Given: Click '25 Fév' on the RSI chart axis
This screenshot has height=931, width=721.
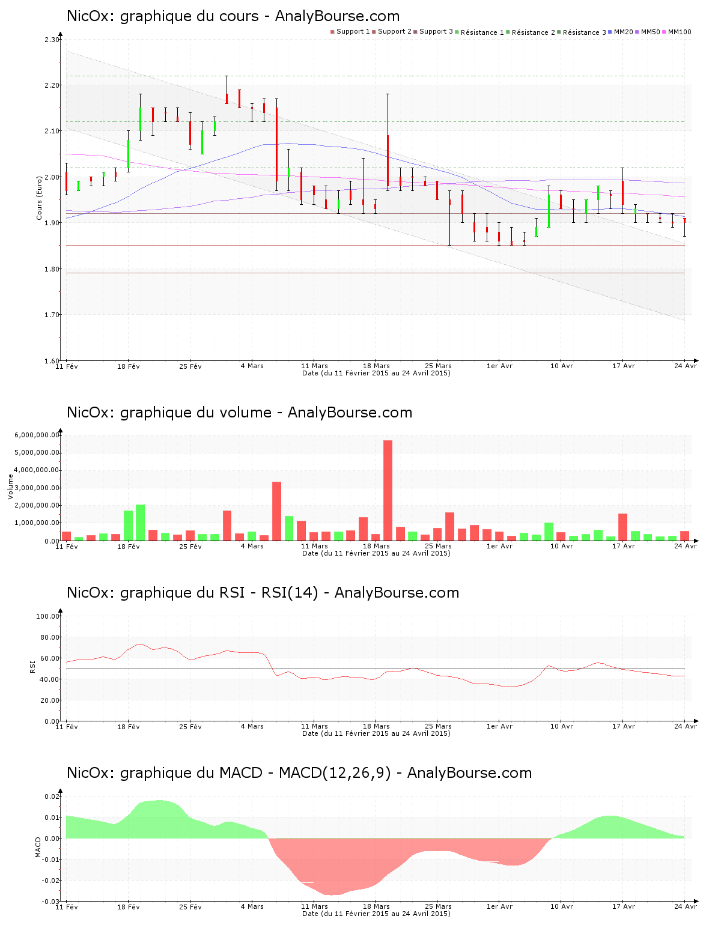Looking at the screenshot, I should pos(190,726).
